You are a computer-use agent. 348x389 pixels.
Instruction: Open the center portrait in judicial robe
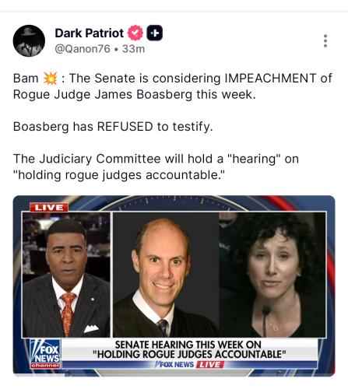pos(166,275)
